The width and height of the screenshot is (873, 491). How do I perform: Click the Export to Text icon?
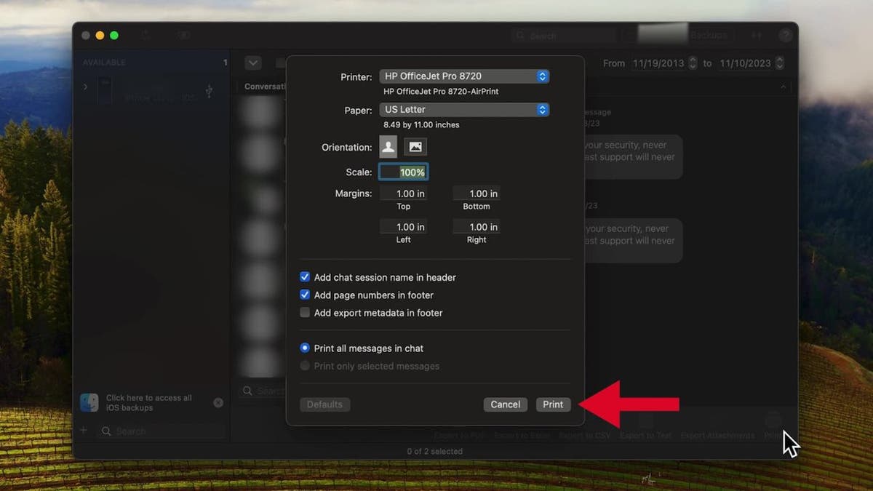point(646,421)
